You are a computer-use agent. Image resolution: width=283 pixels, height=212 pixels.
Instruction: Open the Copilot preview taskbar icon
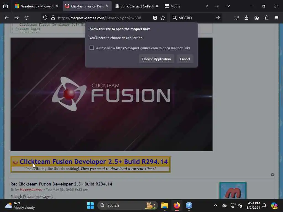coord(274,205)
